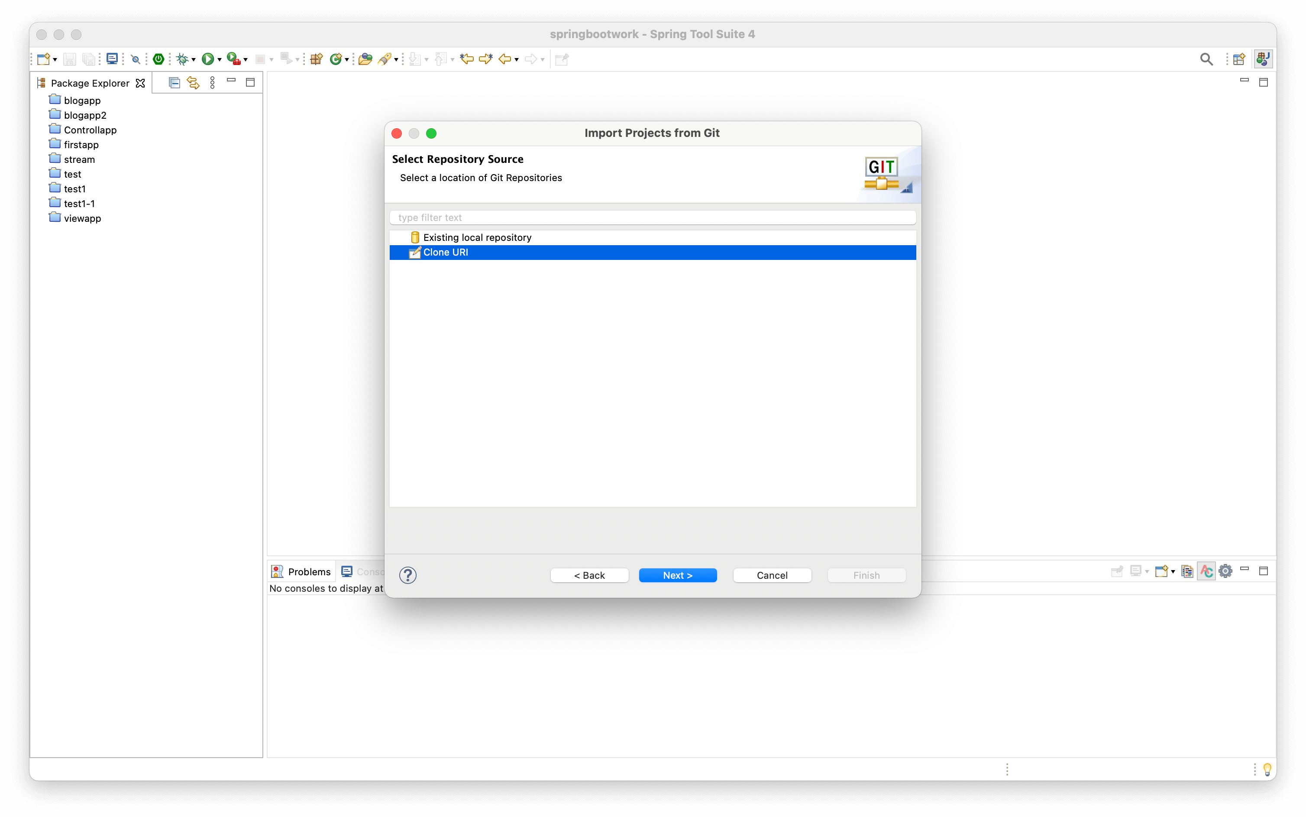Screen dimensions: 1306x817
Task: Open the New Java Class dropdown arrow
Action: 347,60
